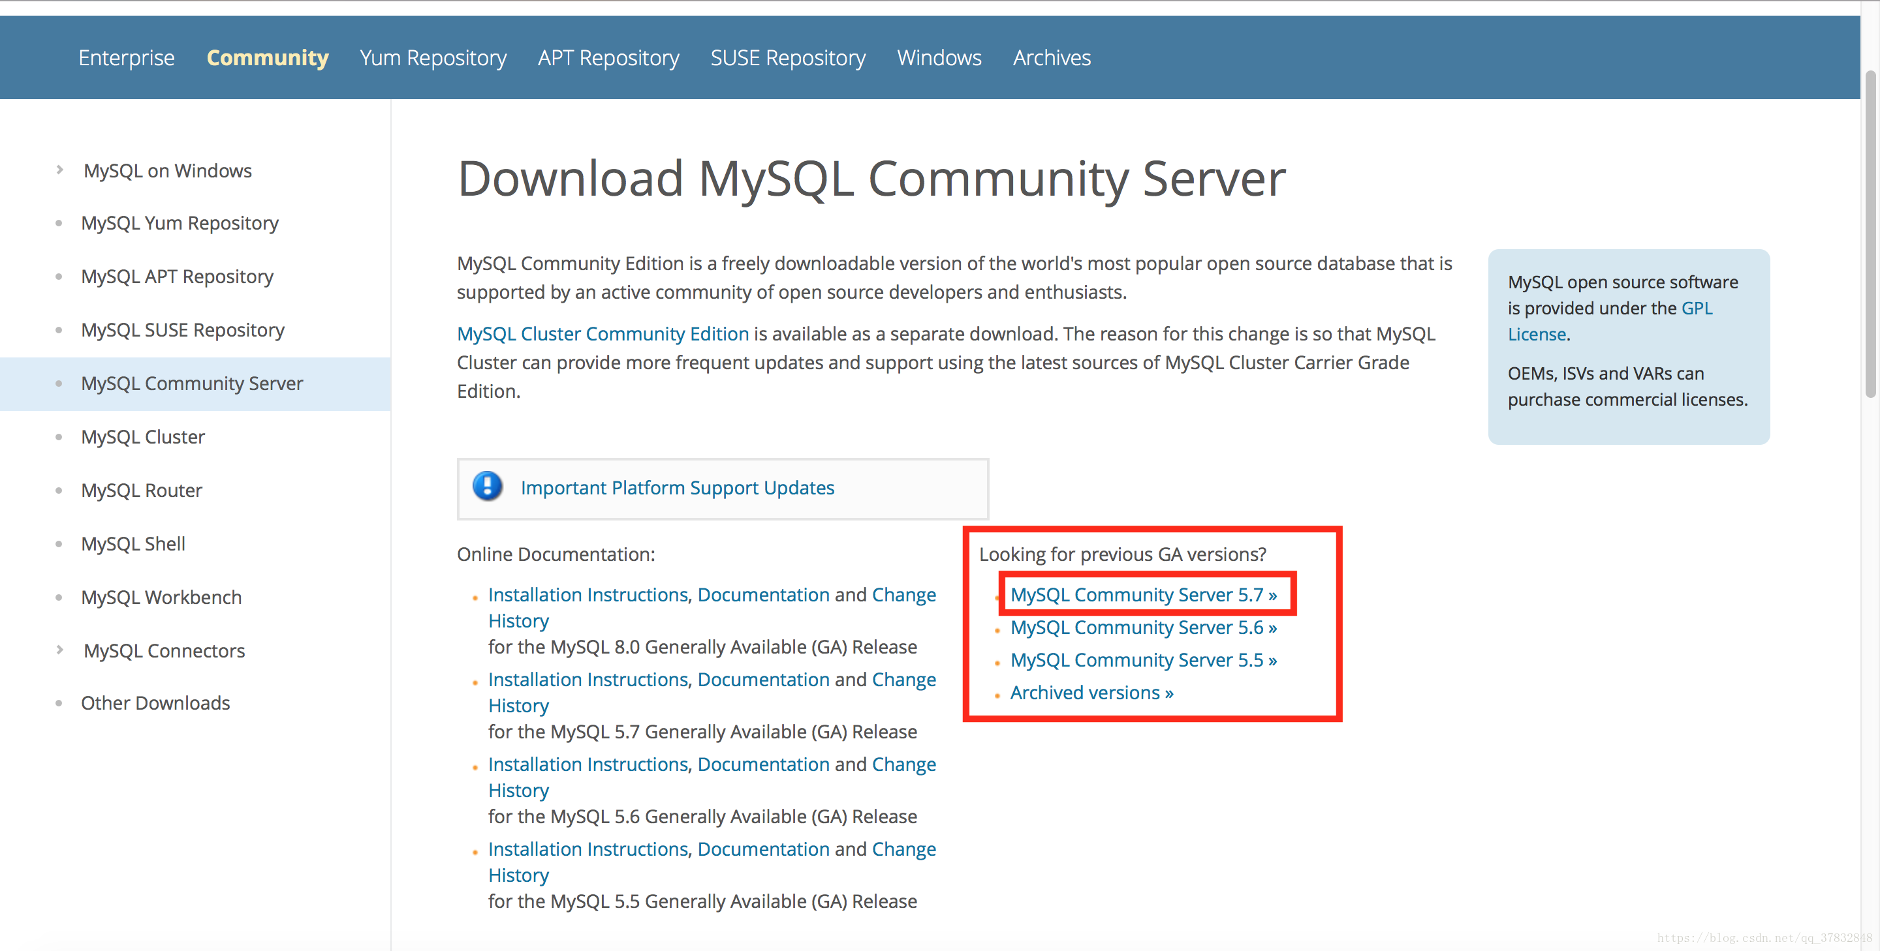Follow the MySQL Cluster Community Edition link

[x=603, y=333]
